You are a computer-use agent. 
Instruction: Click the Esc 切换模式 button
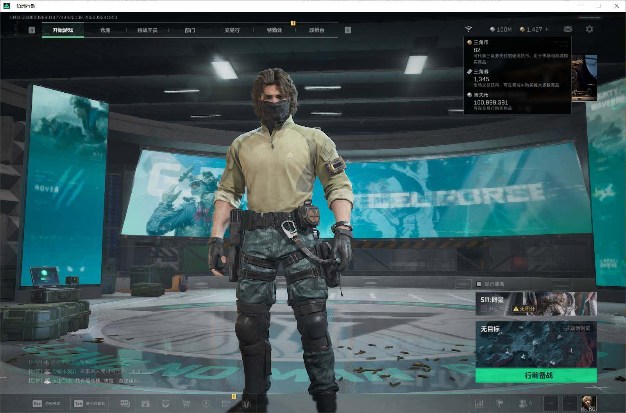(x=47, y=403)
